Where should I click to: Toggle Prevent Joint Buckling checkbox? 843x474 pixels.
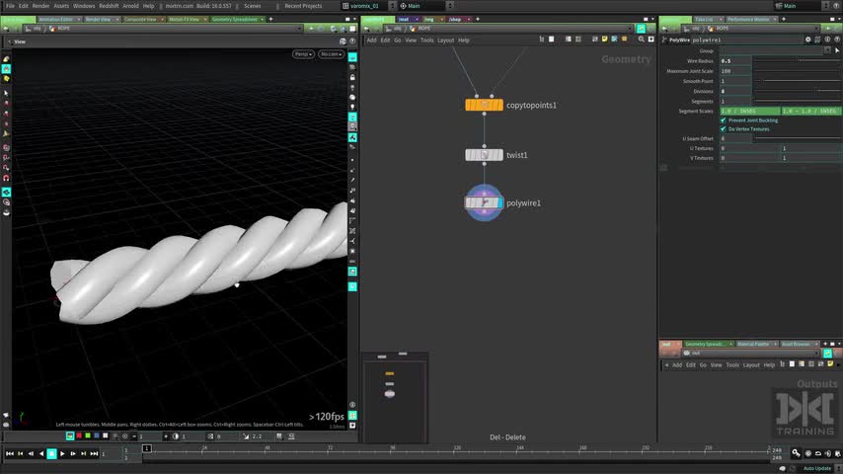click(x=724, y=120)
